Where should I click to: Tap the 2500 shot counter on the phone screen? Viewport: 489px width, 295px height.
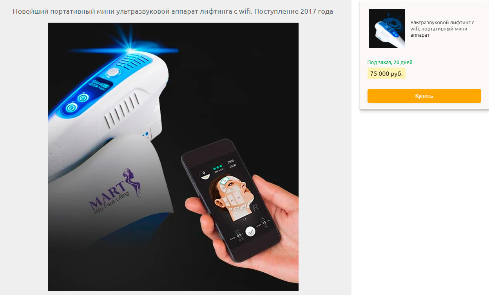pyautogui.click(x=231, y=163)
